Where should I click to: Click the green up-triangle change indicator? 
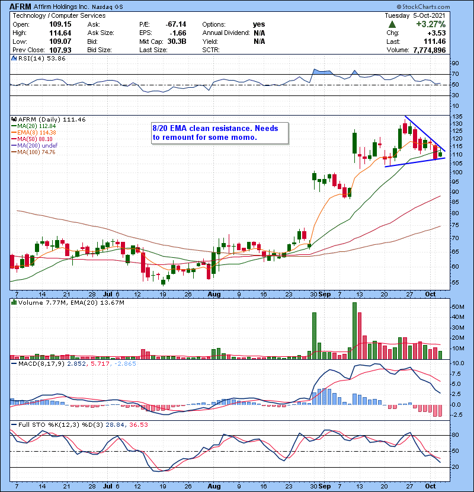point(392,24)
